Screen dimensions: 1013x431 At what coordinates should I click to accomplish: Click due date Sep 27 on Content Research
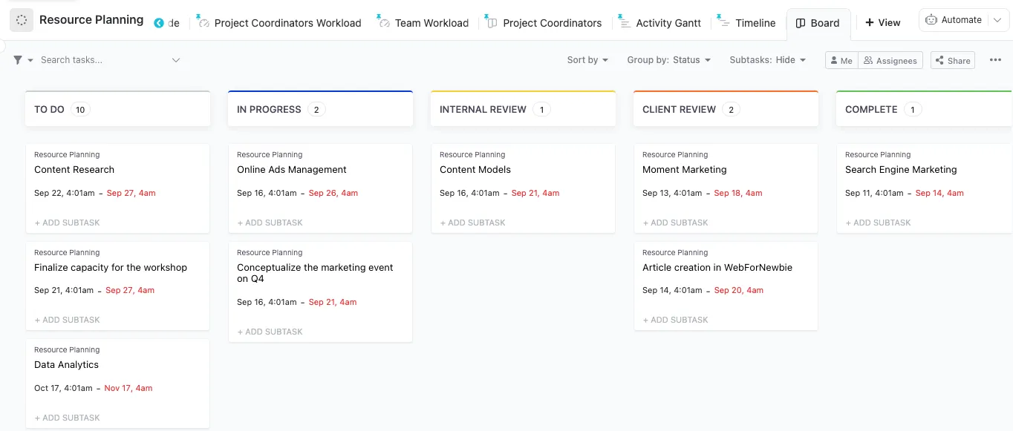(x=131, y=193)
